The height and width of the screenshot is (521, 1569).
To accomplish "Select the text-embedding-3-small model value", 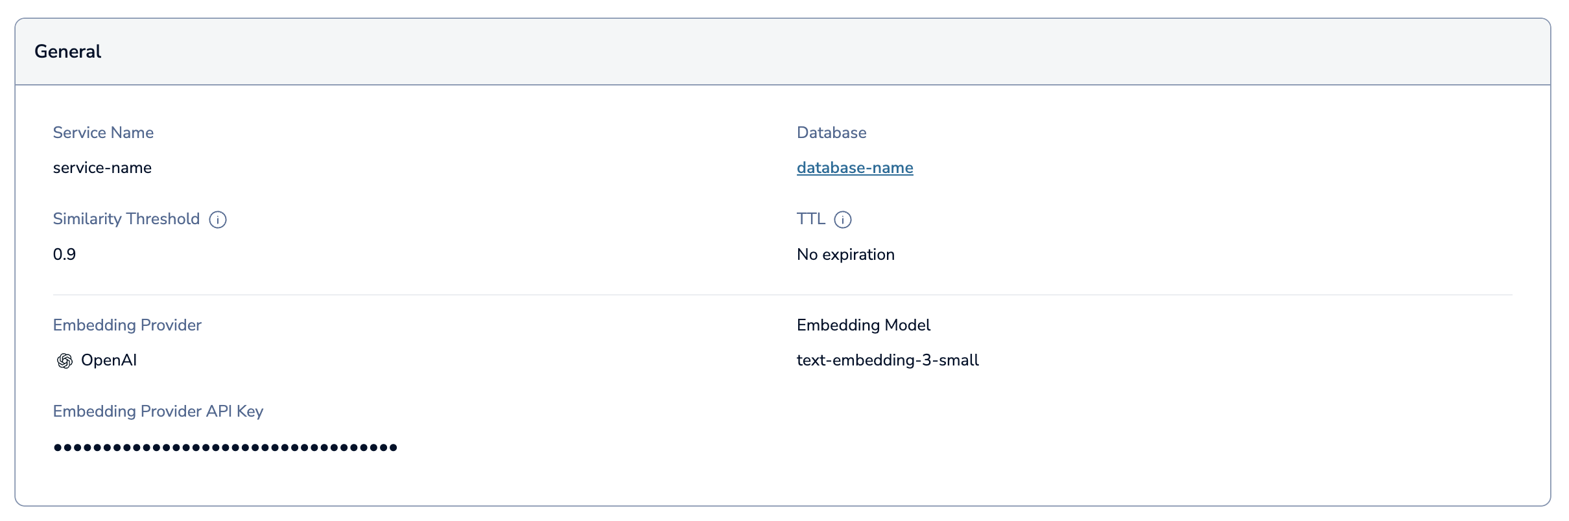I will 888,360.
